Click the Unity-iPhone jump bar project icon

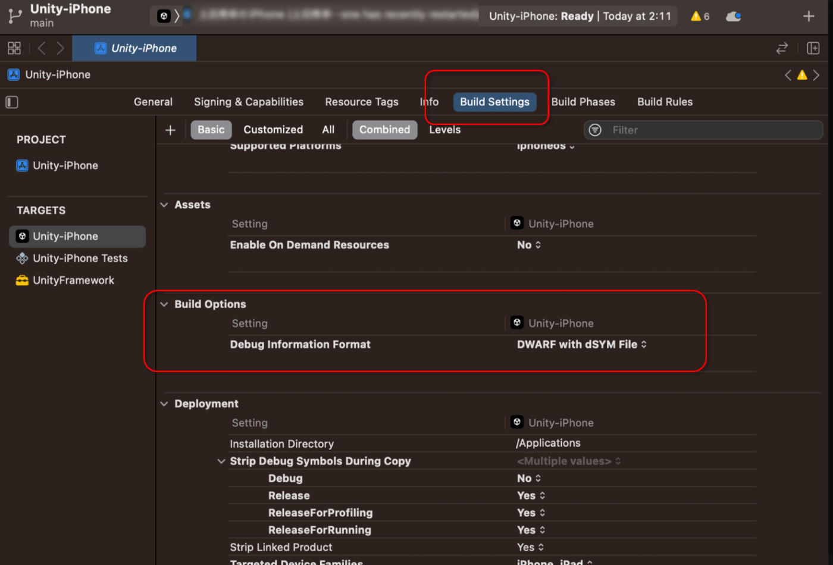13,74
